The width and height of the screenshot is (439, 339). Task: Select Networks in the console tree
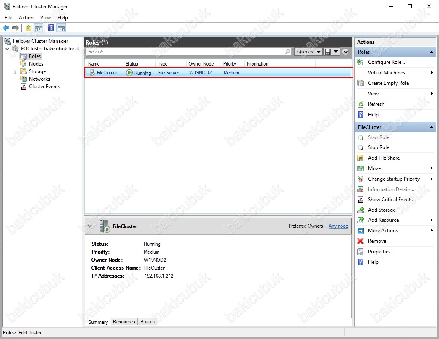pyautogui.click(x=39, y=79)
